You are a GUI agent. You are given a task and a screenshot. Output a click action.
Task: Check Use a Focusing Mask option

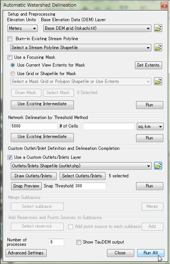tap(10, 57)
